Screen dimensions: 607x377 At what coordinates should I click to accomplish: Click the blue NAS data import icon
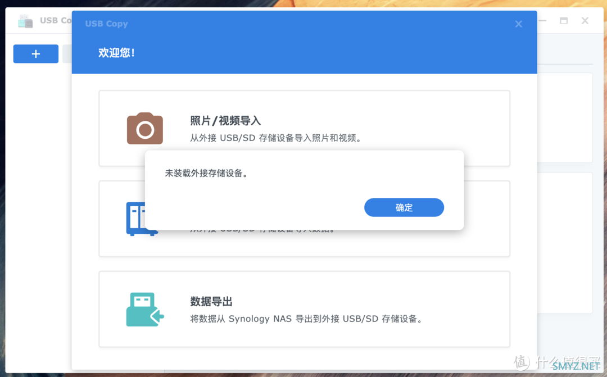coord(136,219)
